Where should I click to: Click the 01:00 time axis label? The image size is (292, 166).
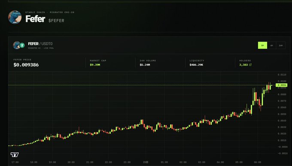[x=164, y=162]
